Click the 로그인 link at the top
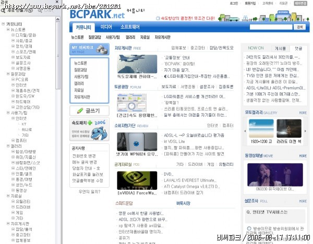The width and height of the screenshot is (313, 244). click(234, 3)
